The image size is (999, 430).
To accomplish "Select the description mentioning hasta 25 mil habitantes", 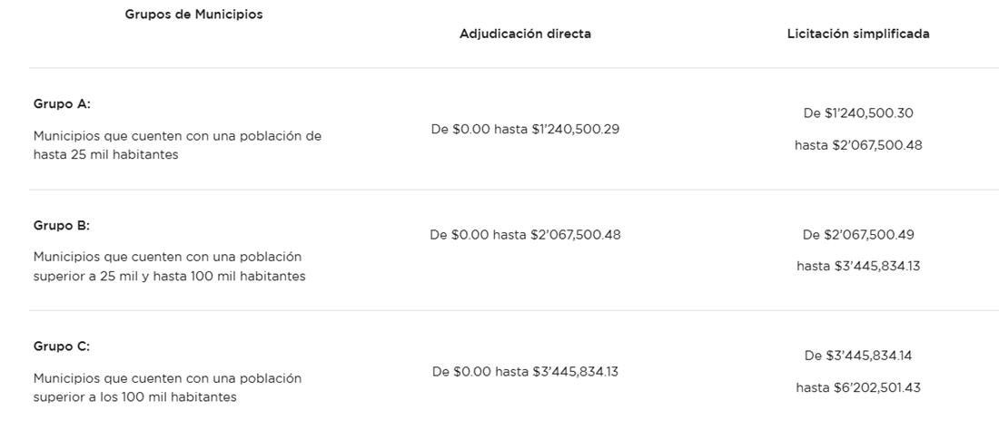I will 177,145.
